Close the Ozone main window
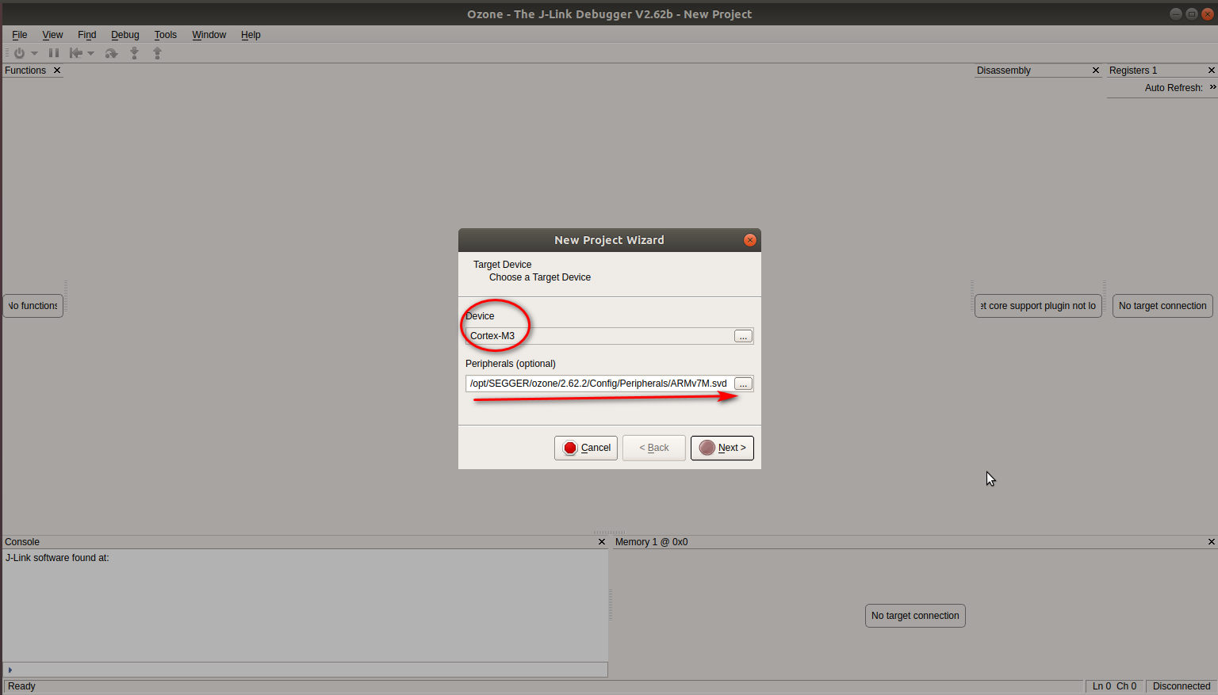 (x=1206, y=14)
